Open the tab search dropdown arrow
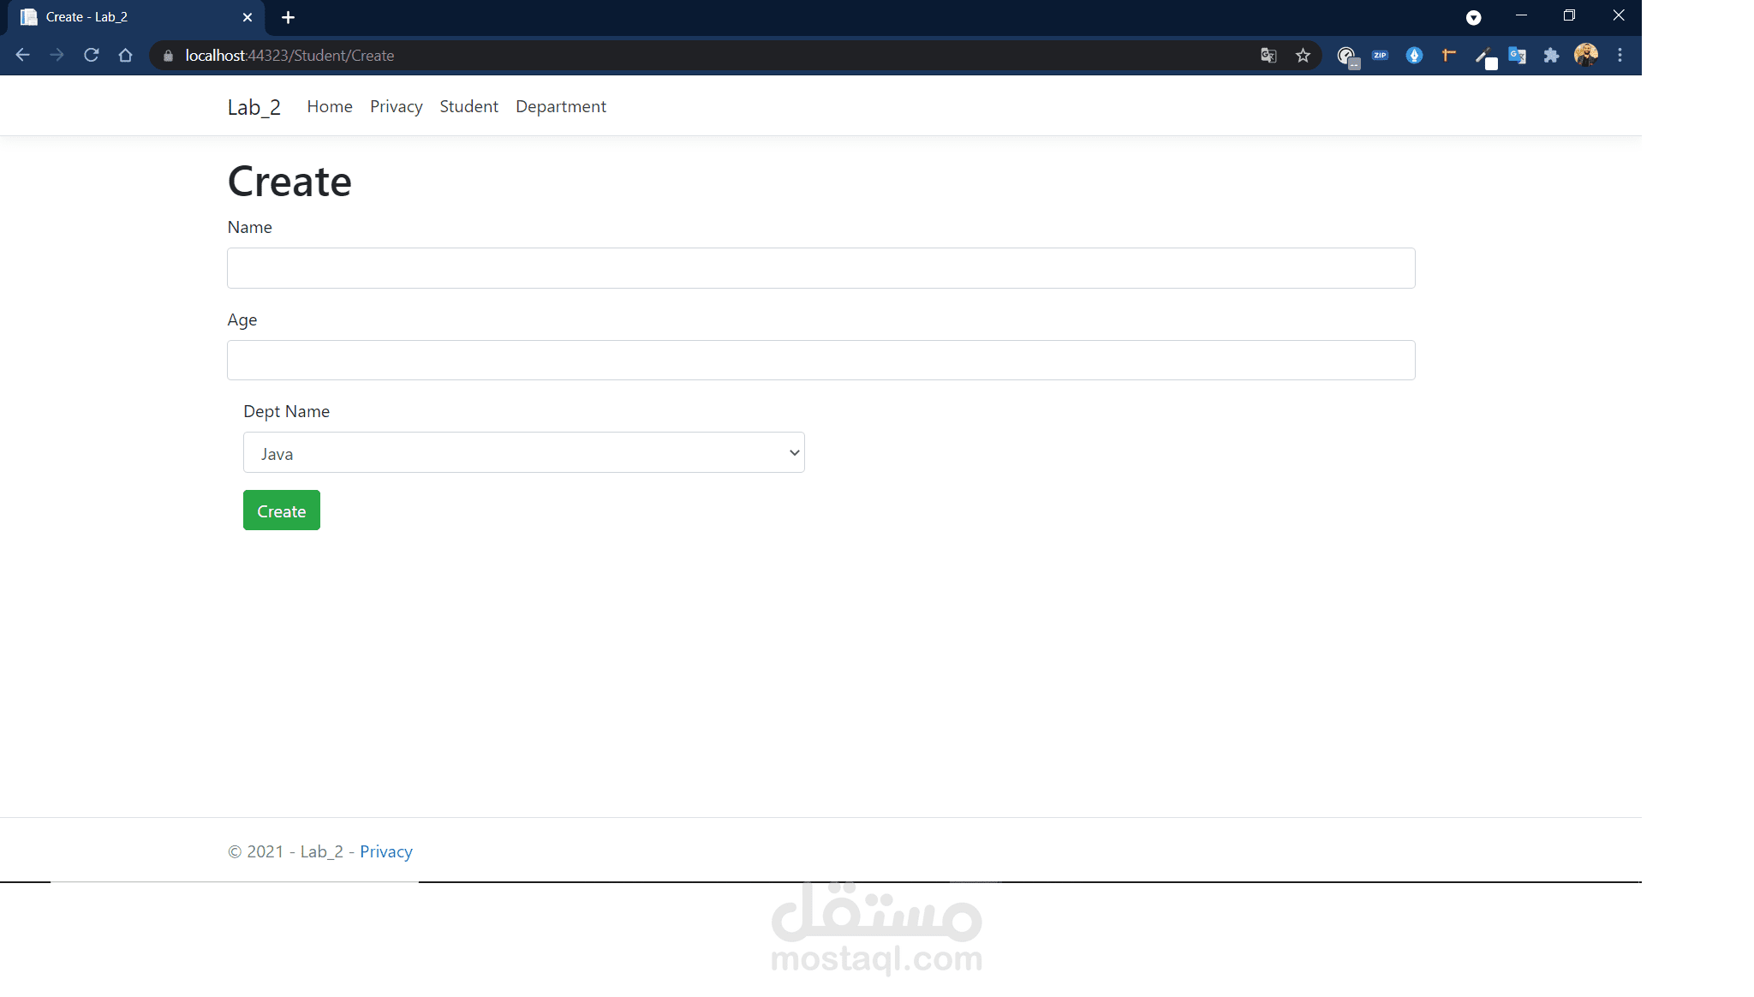Viewport: 1754px width, 997px height. tap(1473, 17)
